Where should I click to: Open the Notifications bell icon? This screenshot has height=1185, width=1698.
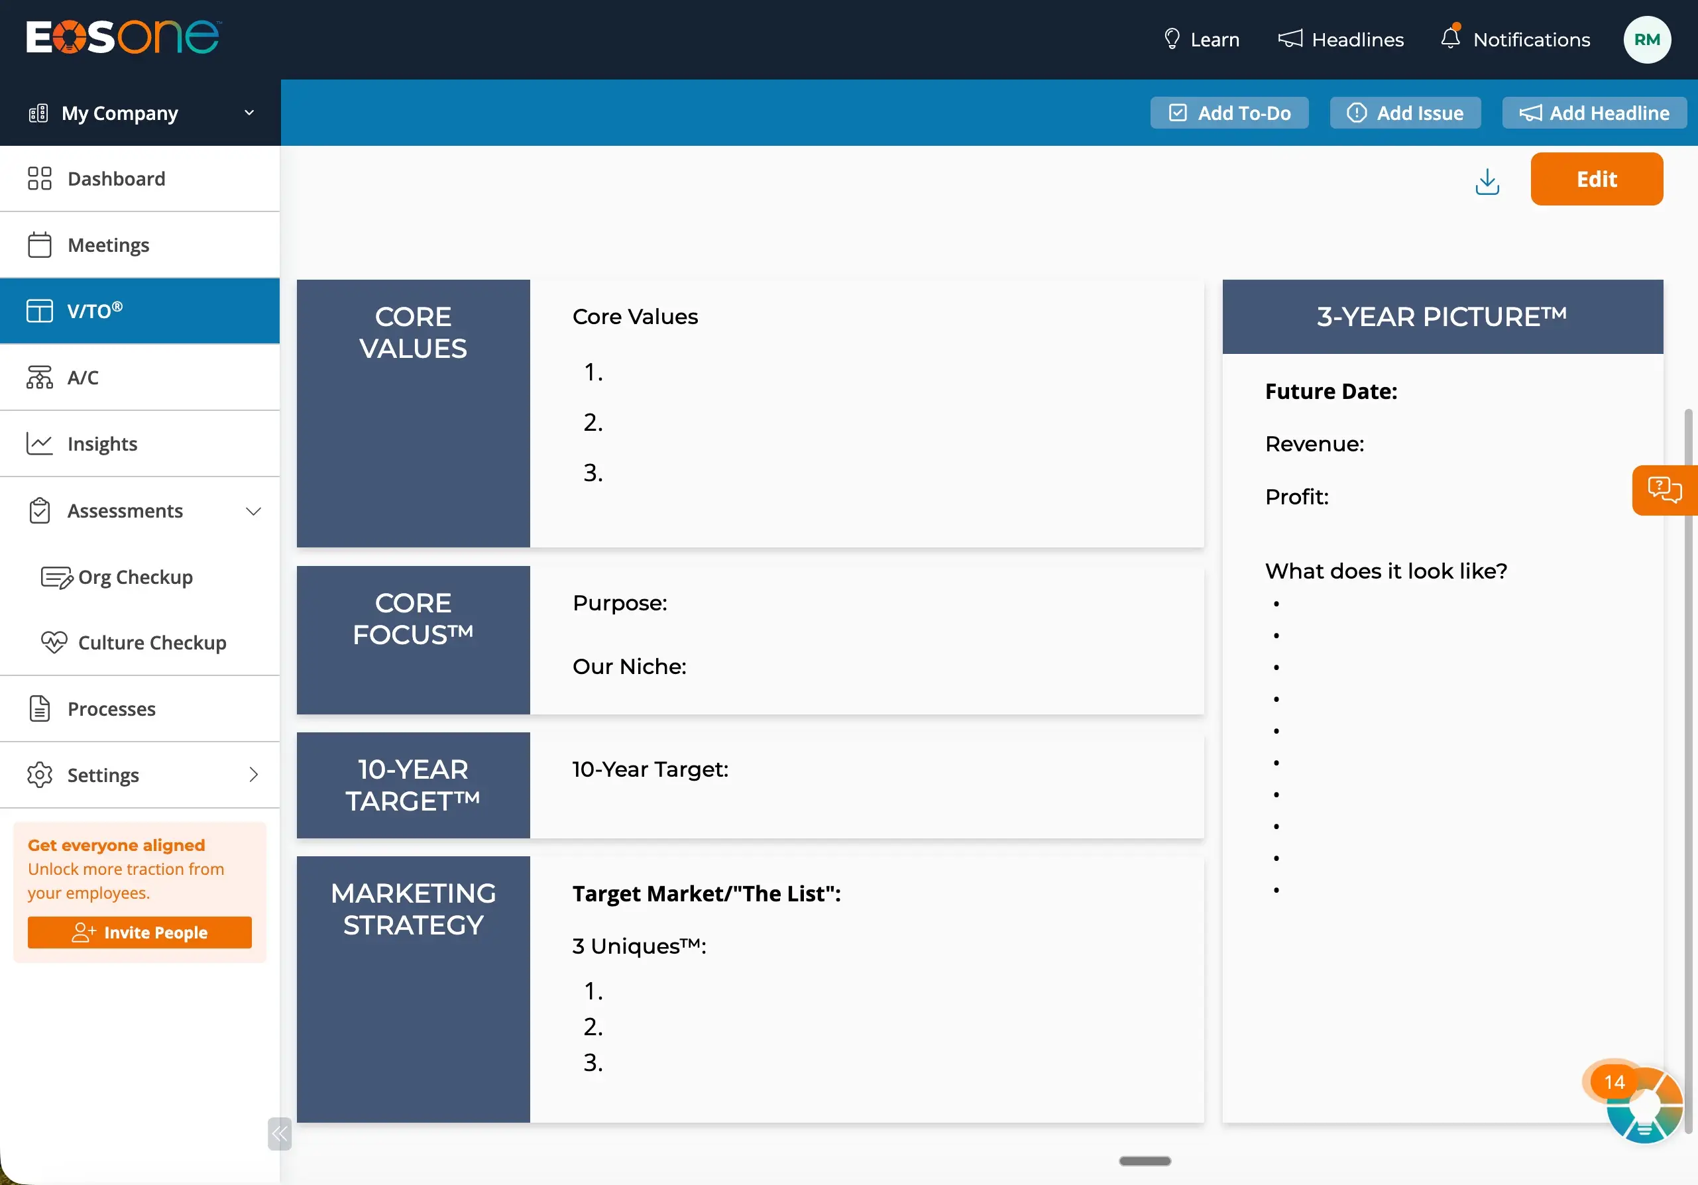1450,38
